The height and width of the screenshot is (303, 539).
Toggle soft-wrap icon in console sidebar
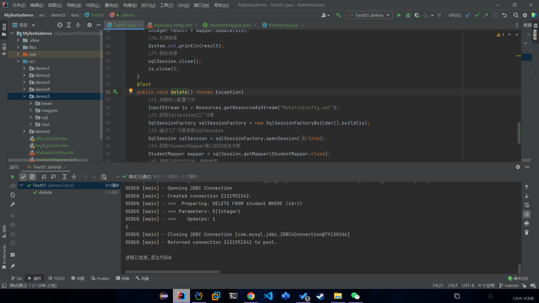coord(527,205)
